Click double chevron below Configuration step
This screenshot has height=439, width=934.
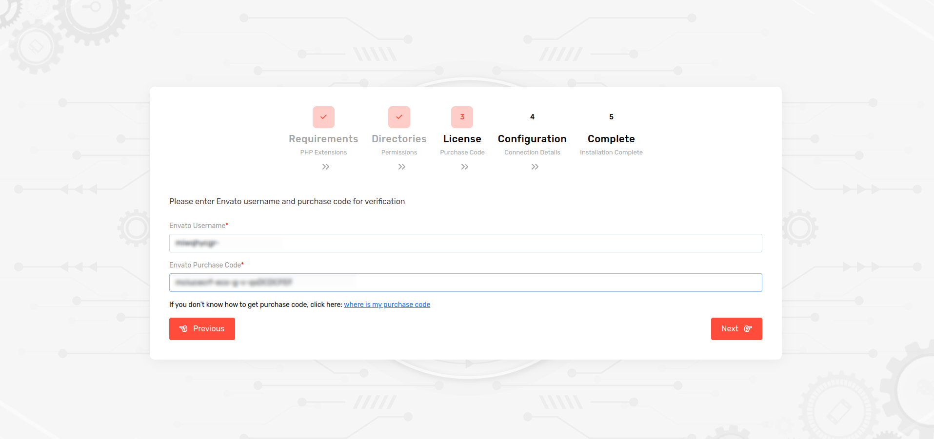535,167
